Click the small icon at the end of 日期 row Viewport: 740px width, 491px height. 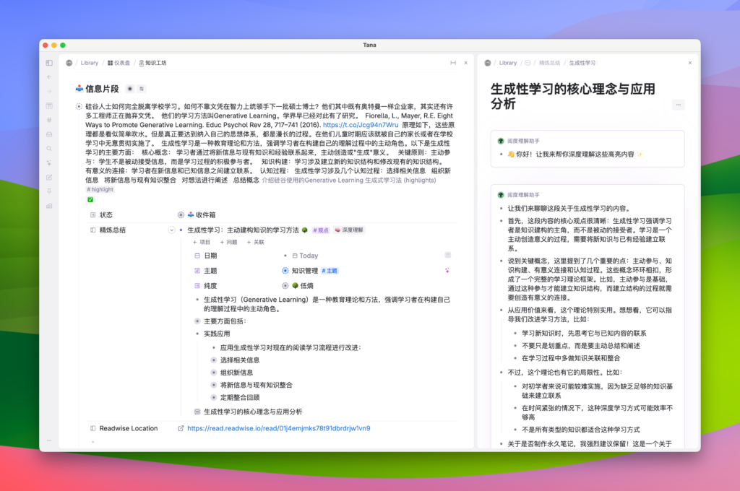tap(448, 255)
